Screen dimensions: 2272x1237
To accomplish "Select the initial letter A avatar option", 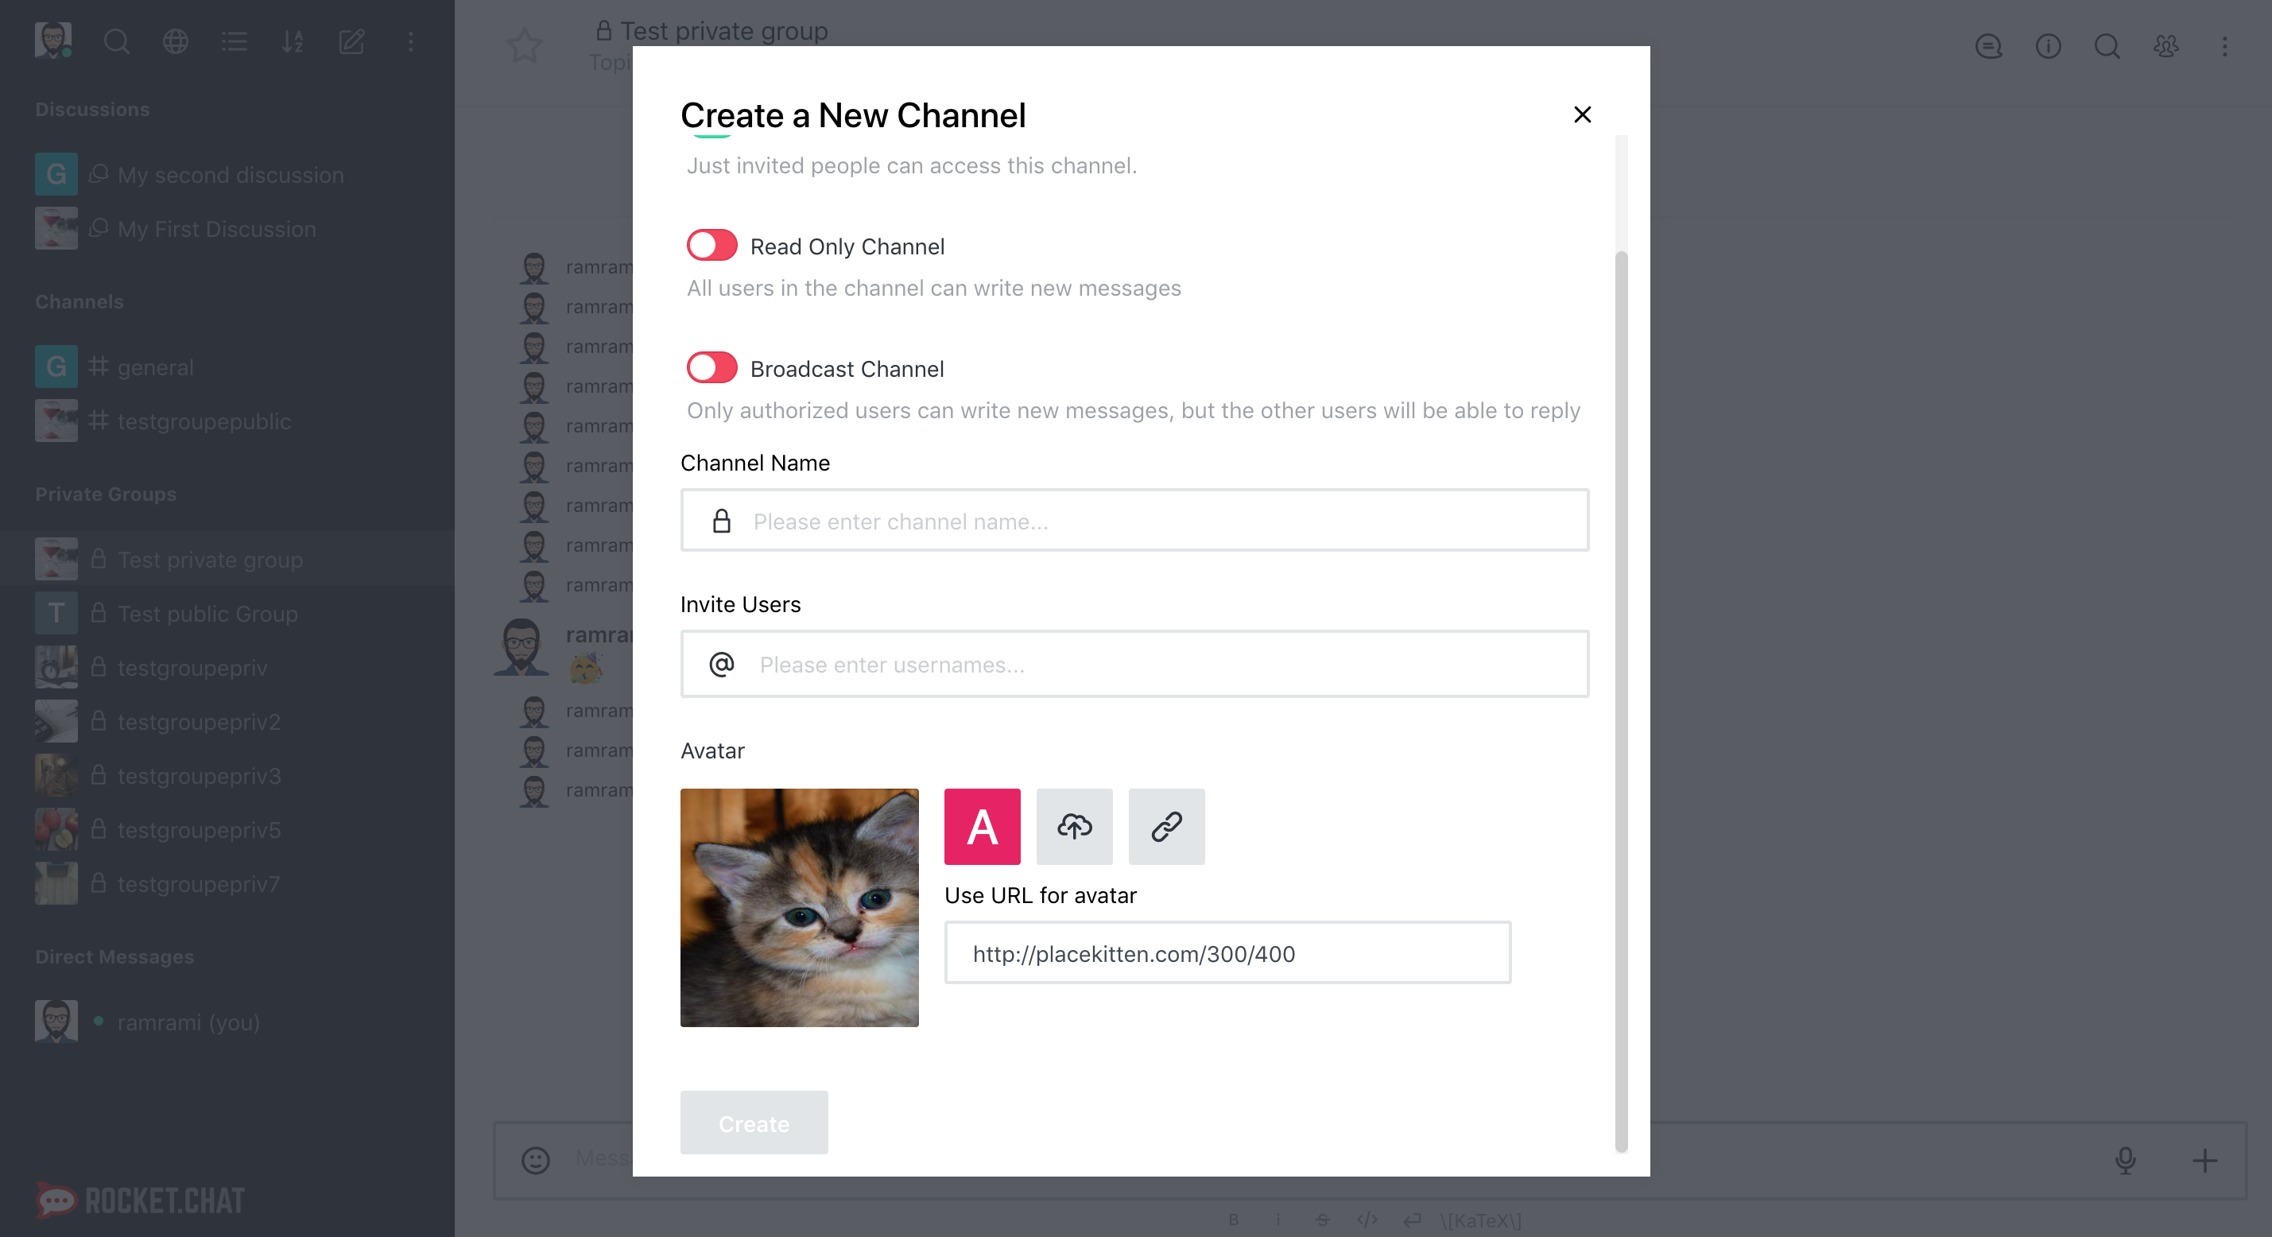I will [982, 827].
